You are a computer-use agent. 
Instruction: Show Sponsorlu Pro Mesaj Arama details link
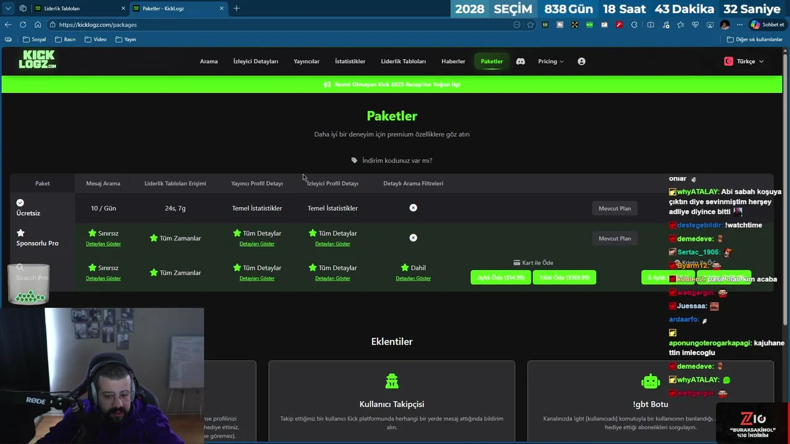pyautogui.click(x=103, y=244)
